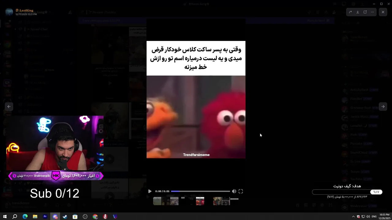The width and height of the screenshot is (392, 220).
Task: Open Steam from the taskbar
Action: coord(65,217)
